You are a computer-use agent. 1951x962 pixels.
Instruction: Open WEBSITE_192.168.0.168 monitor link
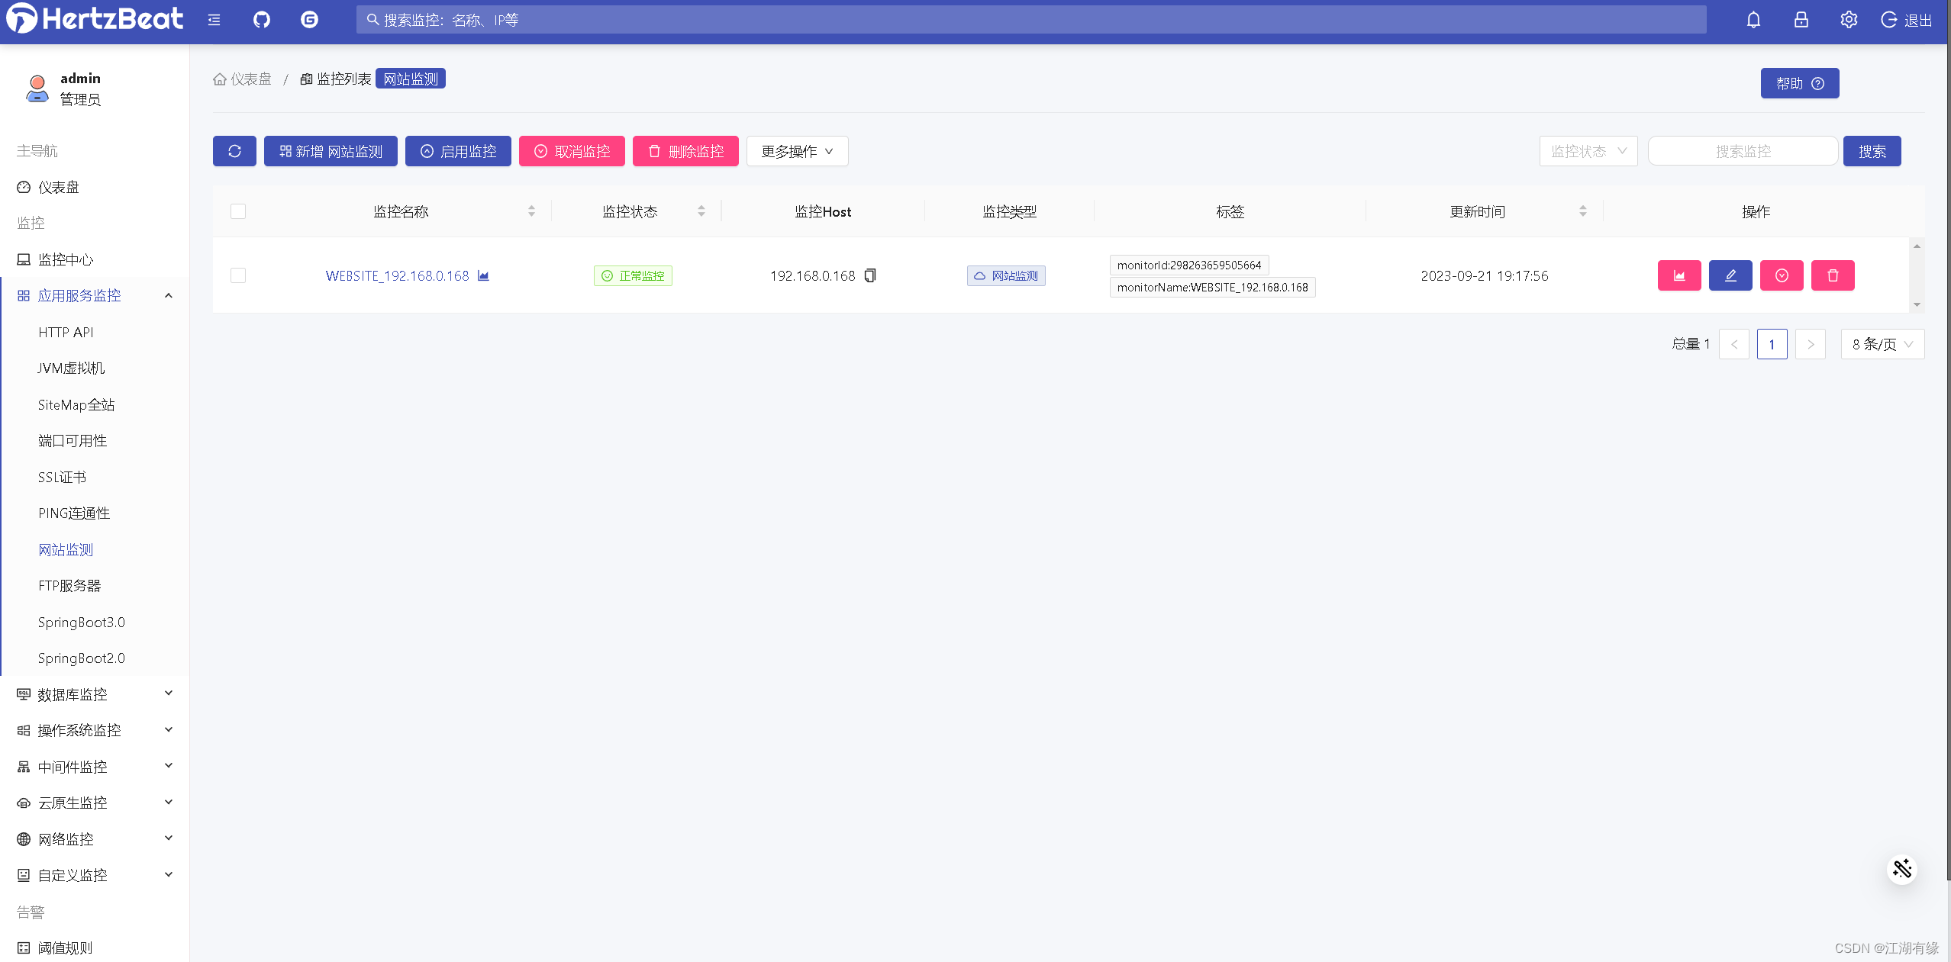point(397,275)
